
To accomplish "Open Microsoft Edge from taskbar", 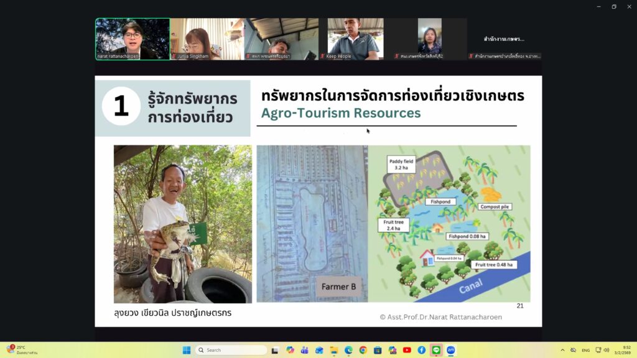I will tap(348, 350).
